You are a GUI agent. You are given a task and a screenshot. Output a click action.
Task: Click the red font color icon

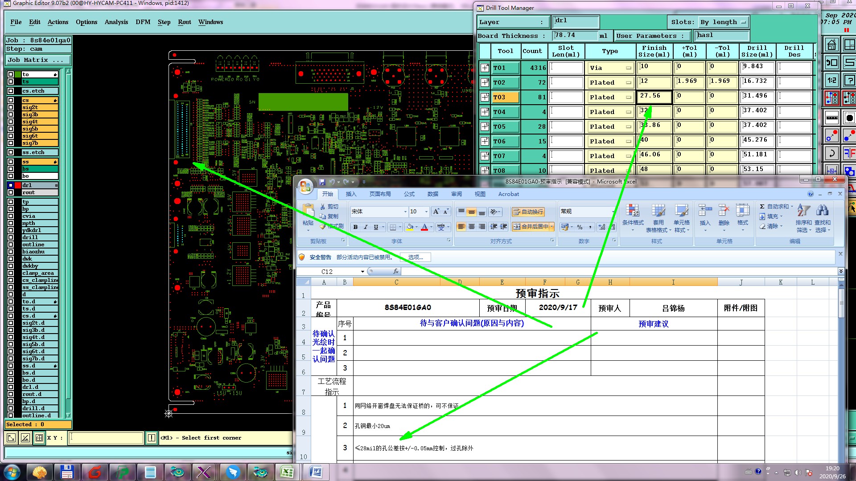click(x=424, y=227)
